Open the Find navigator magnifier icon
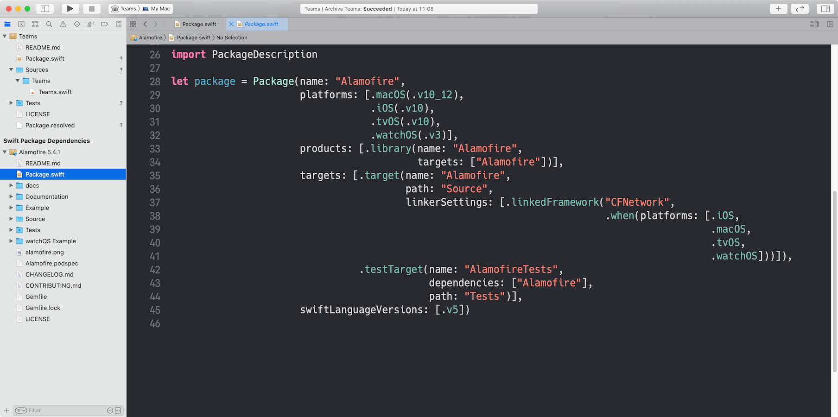This screenshot has height=417, width=838. click(x=49, y=24)
